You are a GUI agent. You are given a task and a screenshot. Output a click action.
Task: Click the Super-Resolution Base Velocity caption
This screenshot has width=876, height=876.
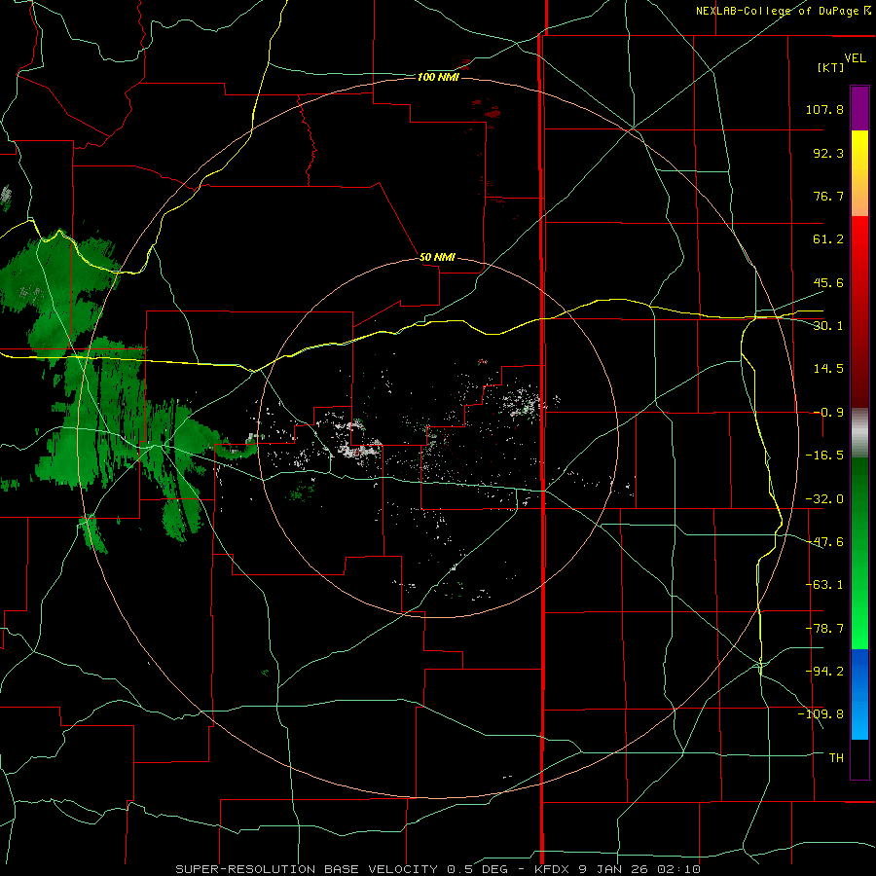click(438, 869)
